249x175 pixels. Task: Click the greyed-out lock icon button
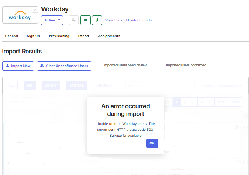(74, 20)
